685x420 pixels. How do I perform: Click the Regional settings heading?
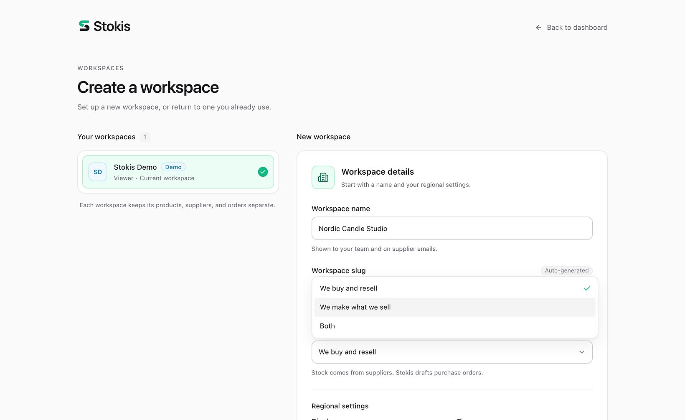(x=340, y=406)
